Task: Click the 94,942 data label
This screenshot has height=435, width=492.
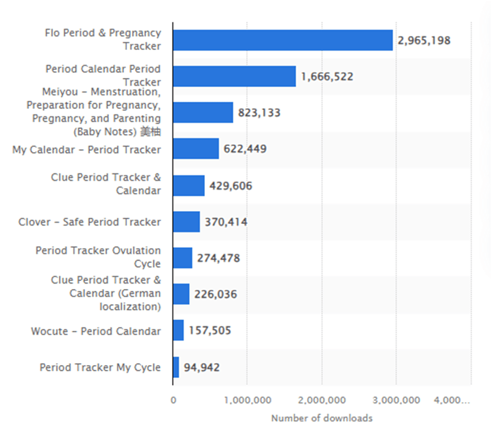Action: coord(201,367)
